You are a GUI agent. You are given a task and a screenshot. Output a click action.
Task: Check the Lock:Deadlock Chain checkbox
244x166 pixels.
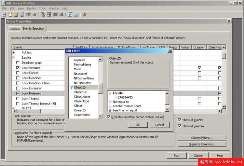[x=18, y=83]
